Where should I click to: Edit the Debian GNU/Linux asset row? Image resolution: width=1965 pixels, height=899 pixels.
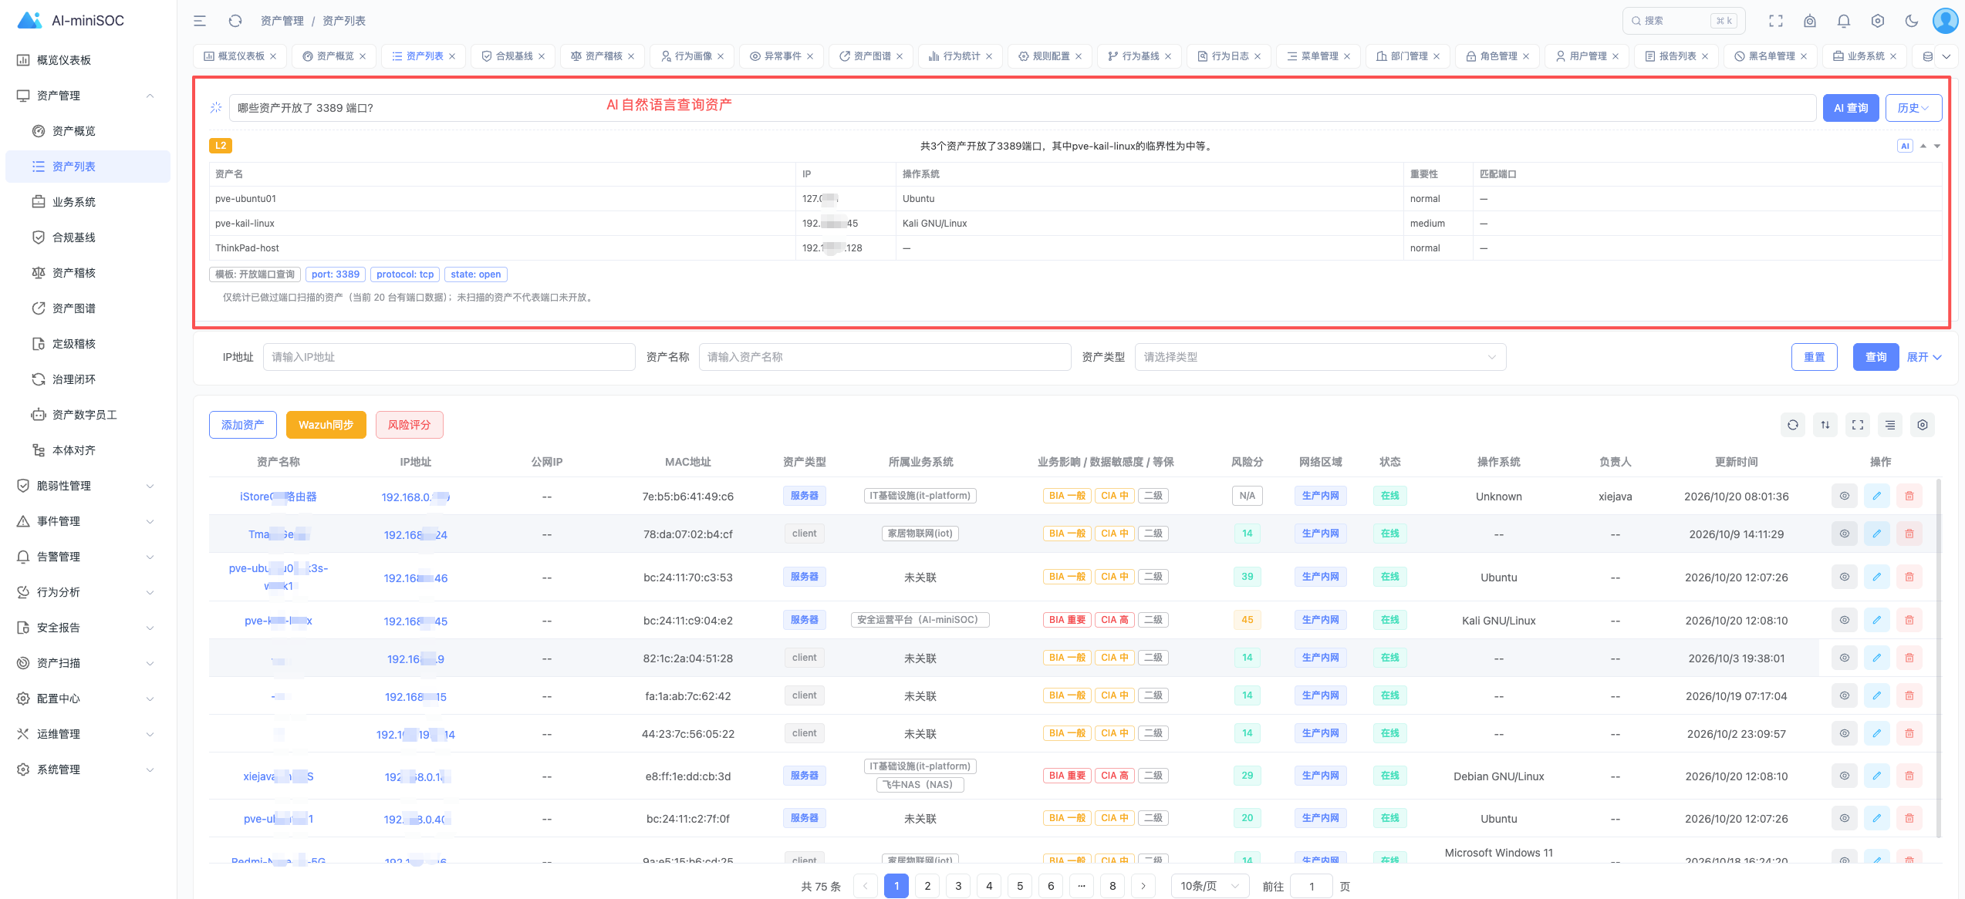pyautogui.click(x=1877, y=776)
